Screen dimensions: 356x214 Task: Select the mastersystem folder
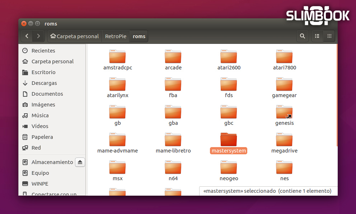(229, 140)
